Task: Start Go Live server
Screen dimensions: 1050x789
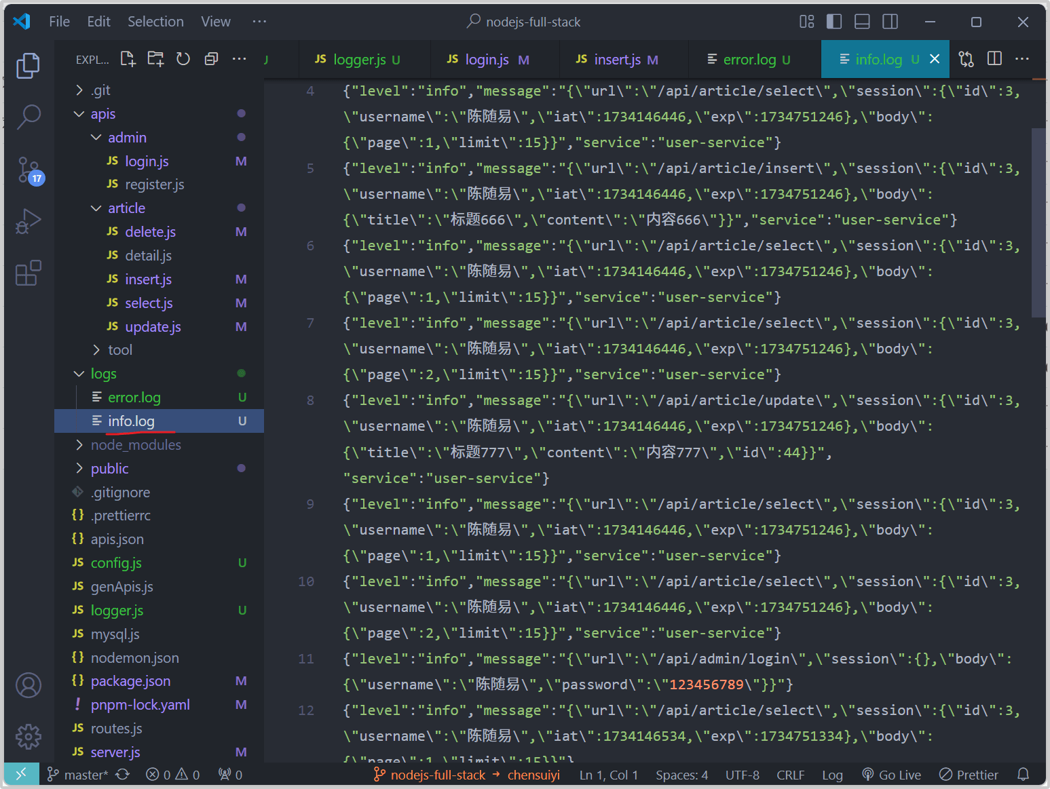Action: point(892,774)
